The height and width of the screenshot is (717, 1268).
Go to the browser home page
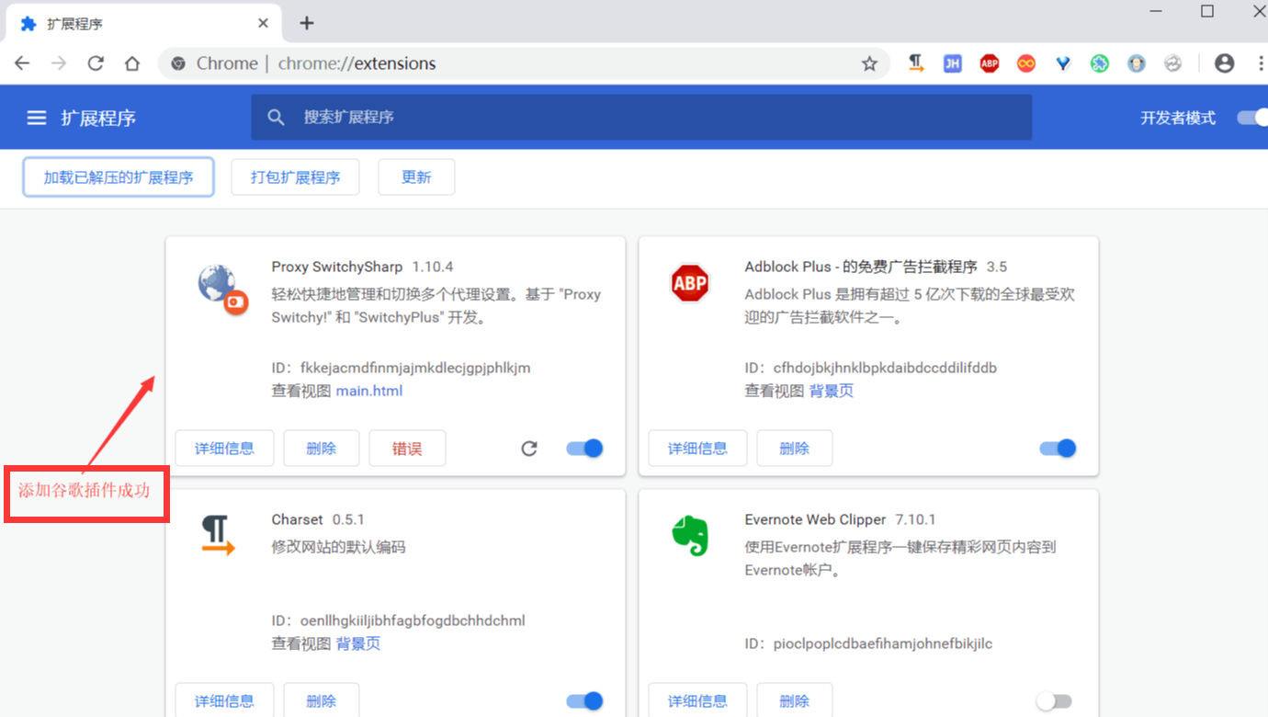[x=132, y=63]
